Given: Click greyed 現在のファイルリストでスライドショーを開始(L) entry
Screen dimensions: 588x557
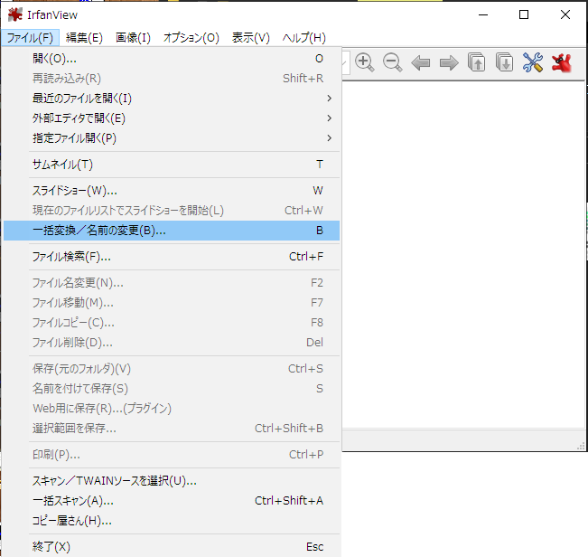Looking at the screenshot, I should pyautogui.click(x=172, y=211).
